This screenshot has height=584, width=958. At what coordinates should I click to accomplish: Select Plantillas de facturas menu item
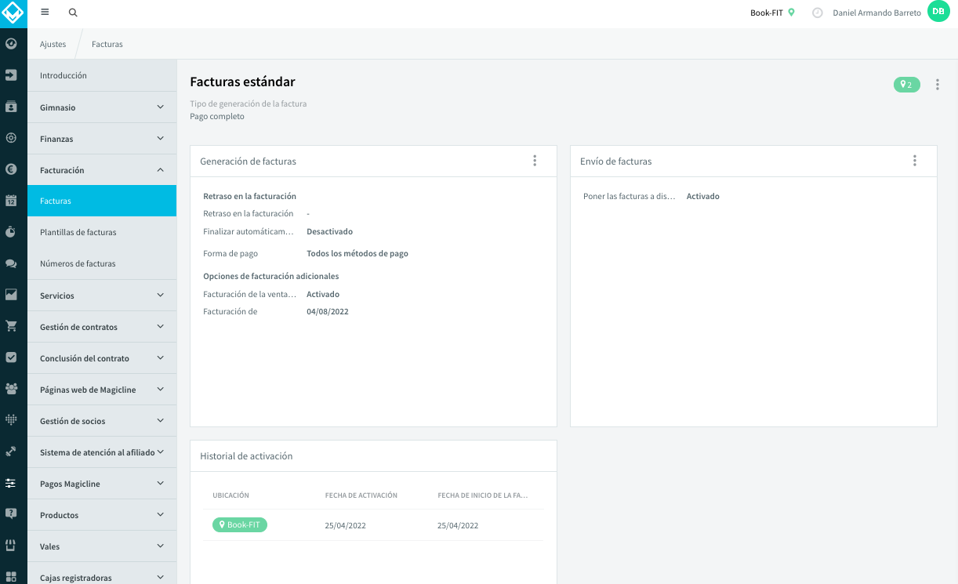pos(102,232)
